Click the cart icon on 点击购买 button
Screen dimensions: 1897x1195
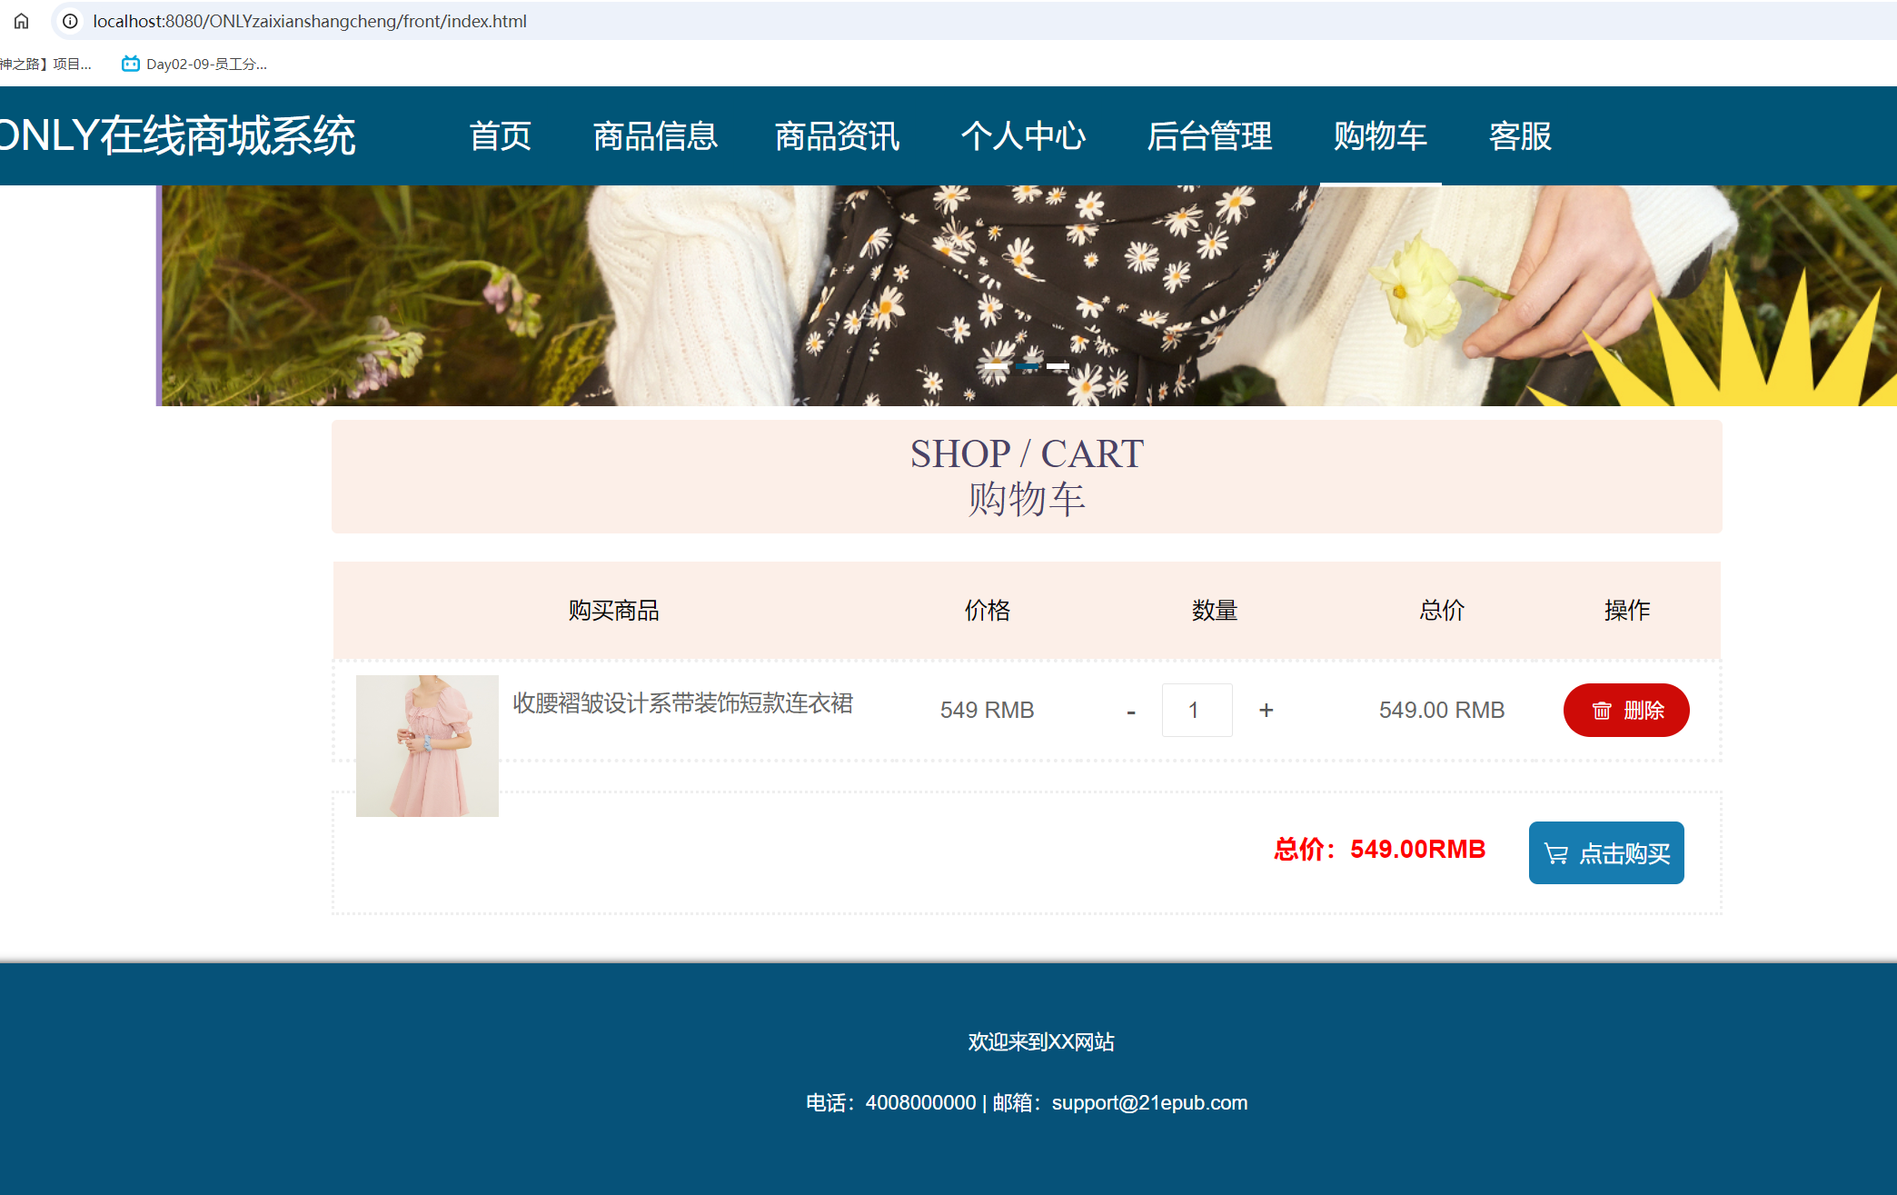click(x=1556, y=853)
